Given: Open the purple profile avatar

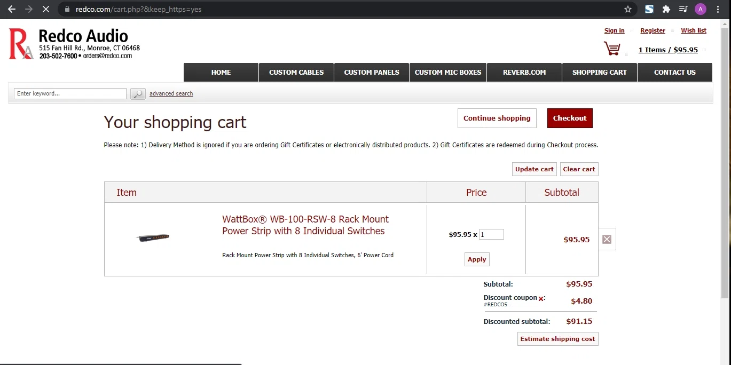Looking at the screenshot, I should (701, 9).
